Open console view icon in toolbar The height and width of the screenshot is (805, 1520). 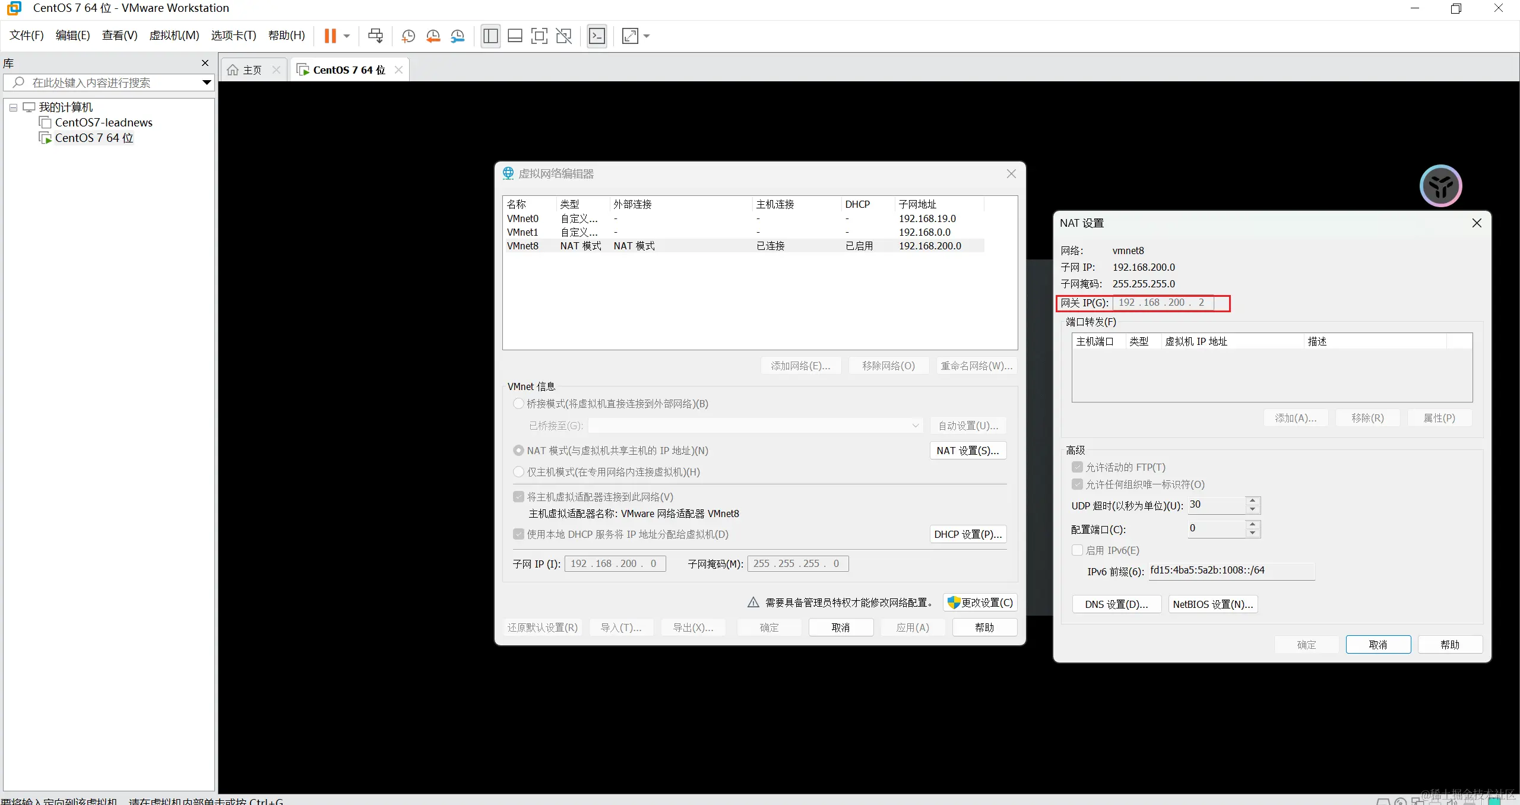(x=597, y=36)
